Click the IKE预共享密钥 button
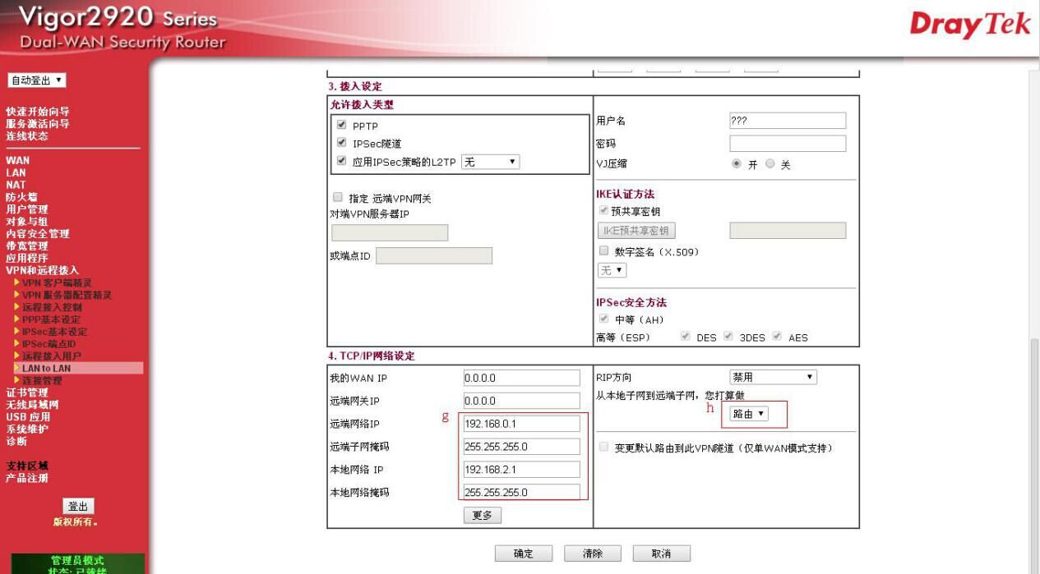This screenshot has height=574, width=1040. click(636, 231)
